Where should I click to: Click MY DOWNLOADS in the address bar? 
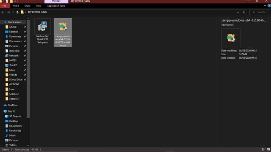(37, 12)
